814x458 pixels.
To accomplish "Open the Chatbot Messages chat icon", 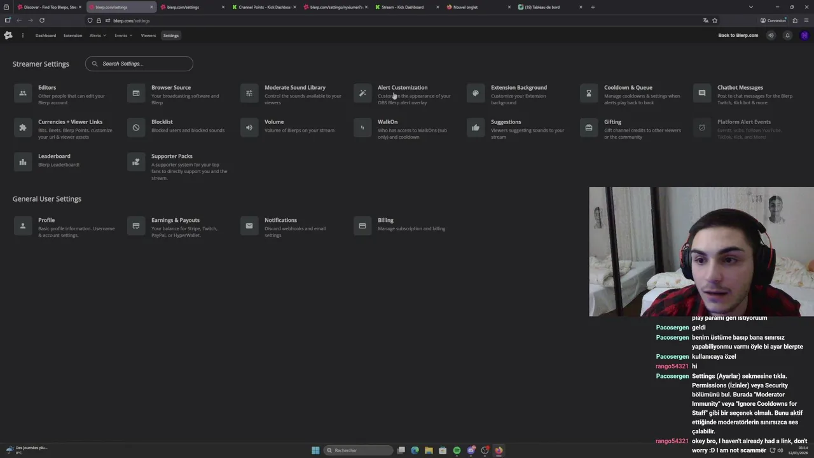I will coord(702,94).
